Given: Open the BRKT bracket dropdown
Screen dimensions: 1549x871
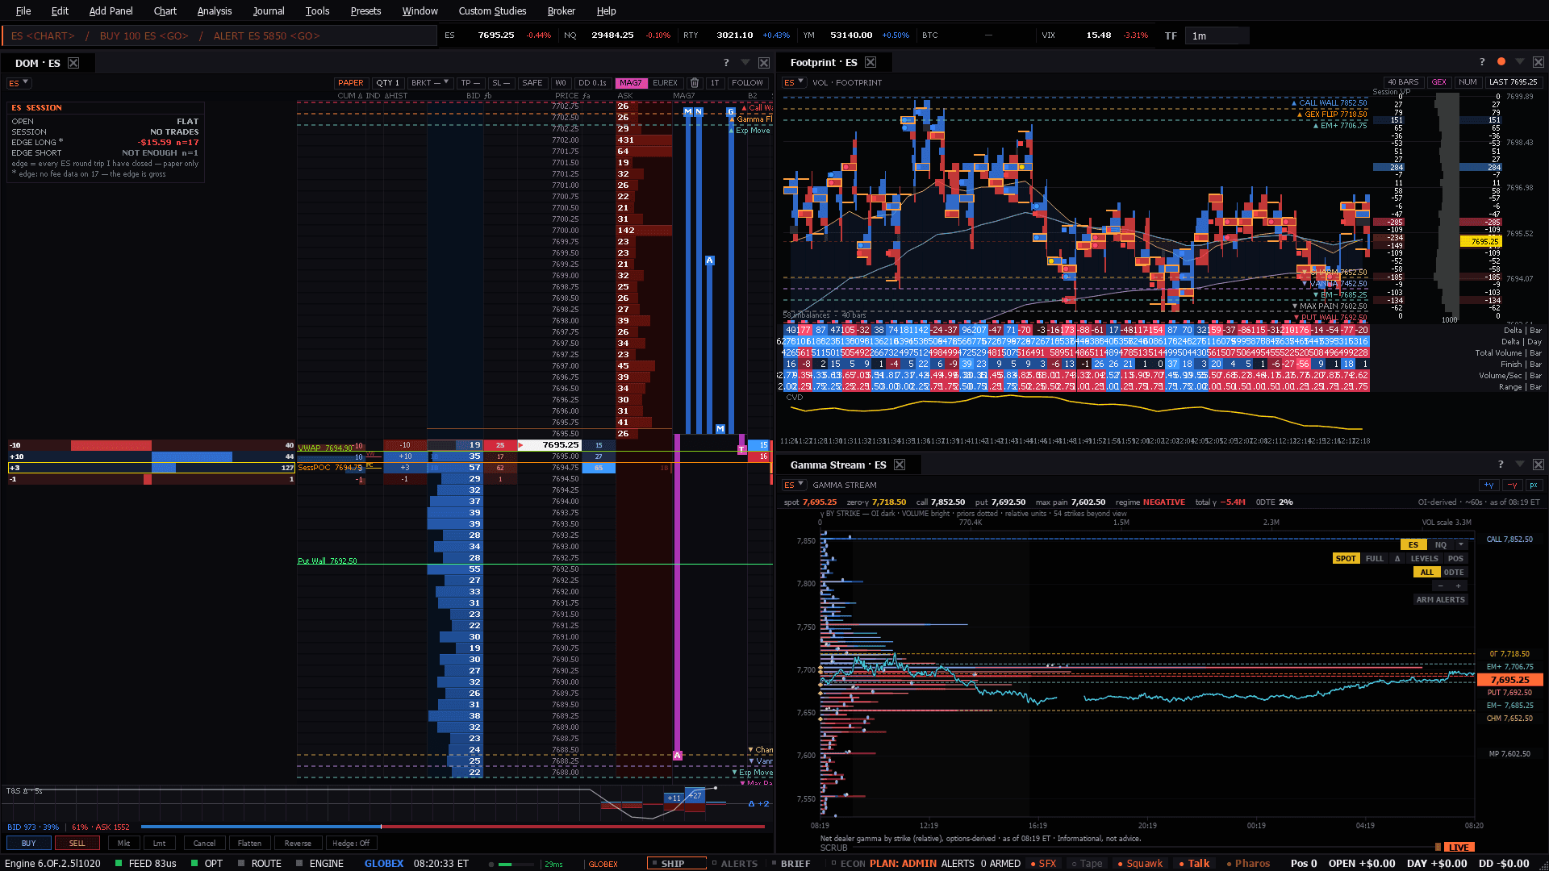Looking at the screenshot, I should 430,83.
